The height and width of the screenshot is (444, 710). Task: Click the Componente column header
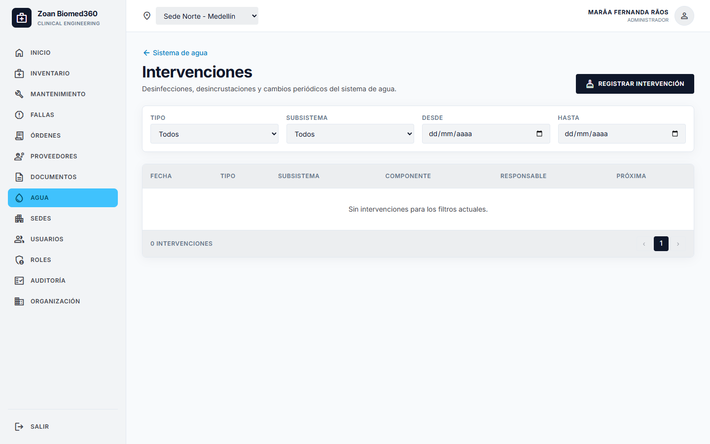click(408, 176)
